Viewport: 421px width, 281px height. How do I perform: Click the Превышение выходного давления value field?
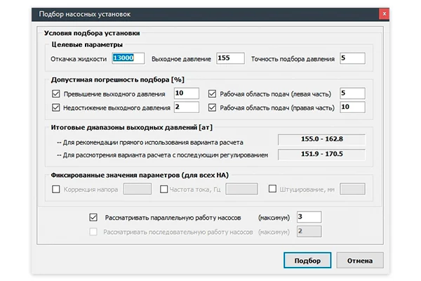187,93
